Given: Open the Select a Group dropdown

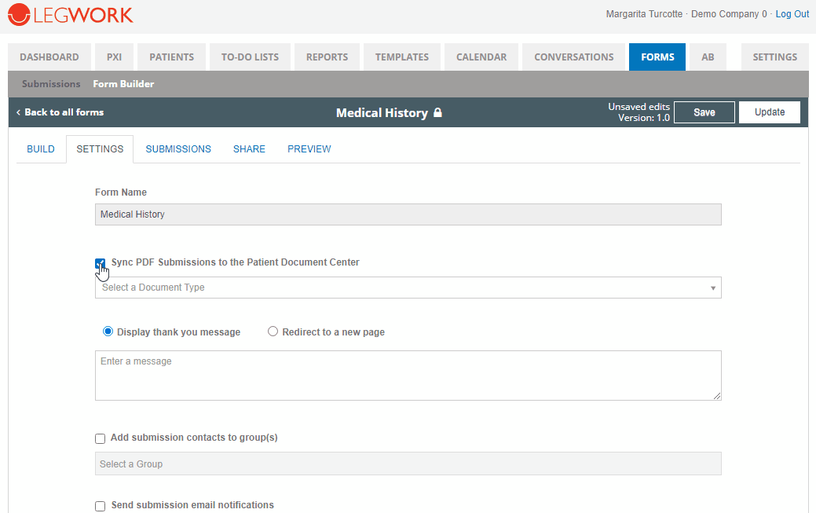Looking at the screenshot, I should pyautogui.click(x=408, y=464).
